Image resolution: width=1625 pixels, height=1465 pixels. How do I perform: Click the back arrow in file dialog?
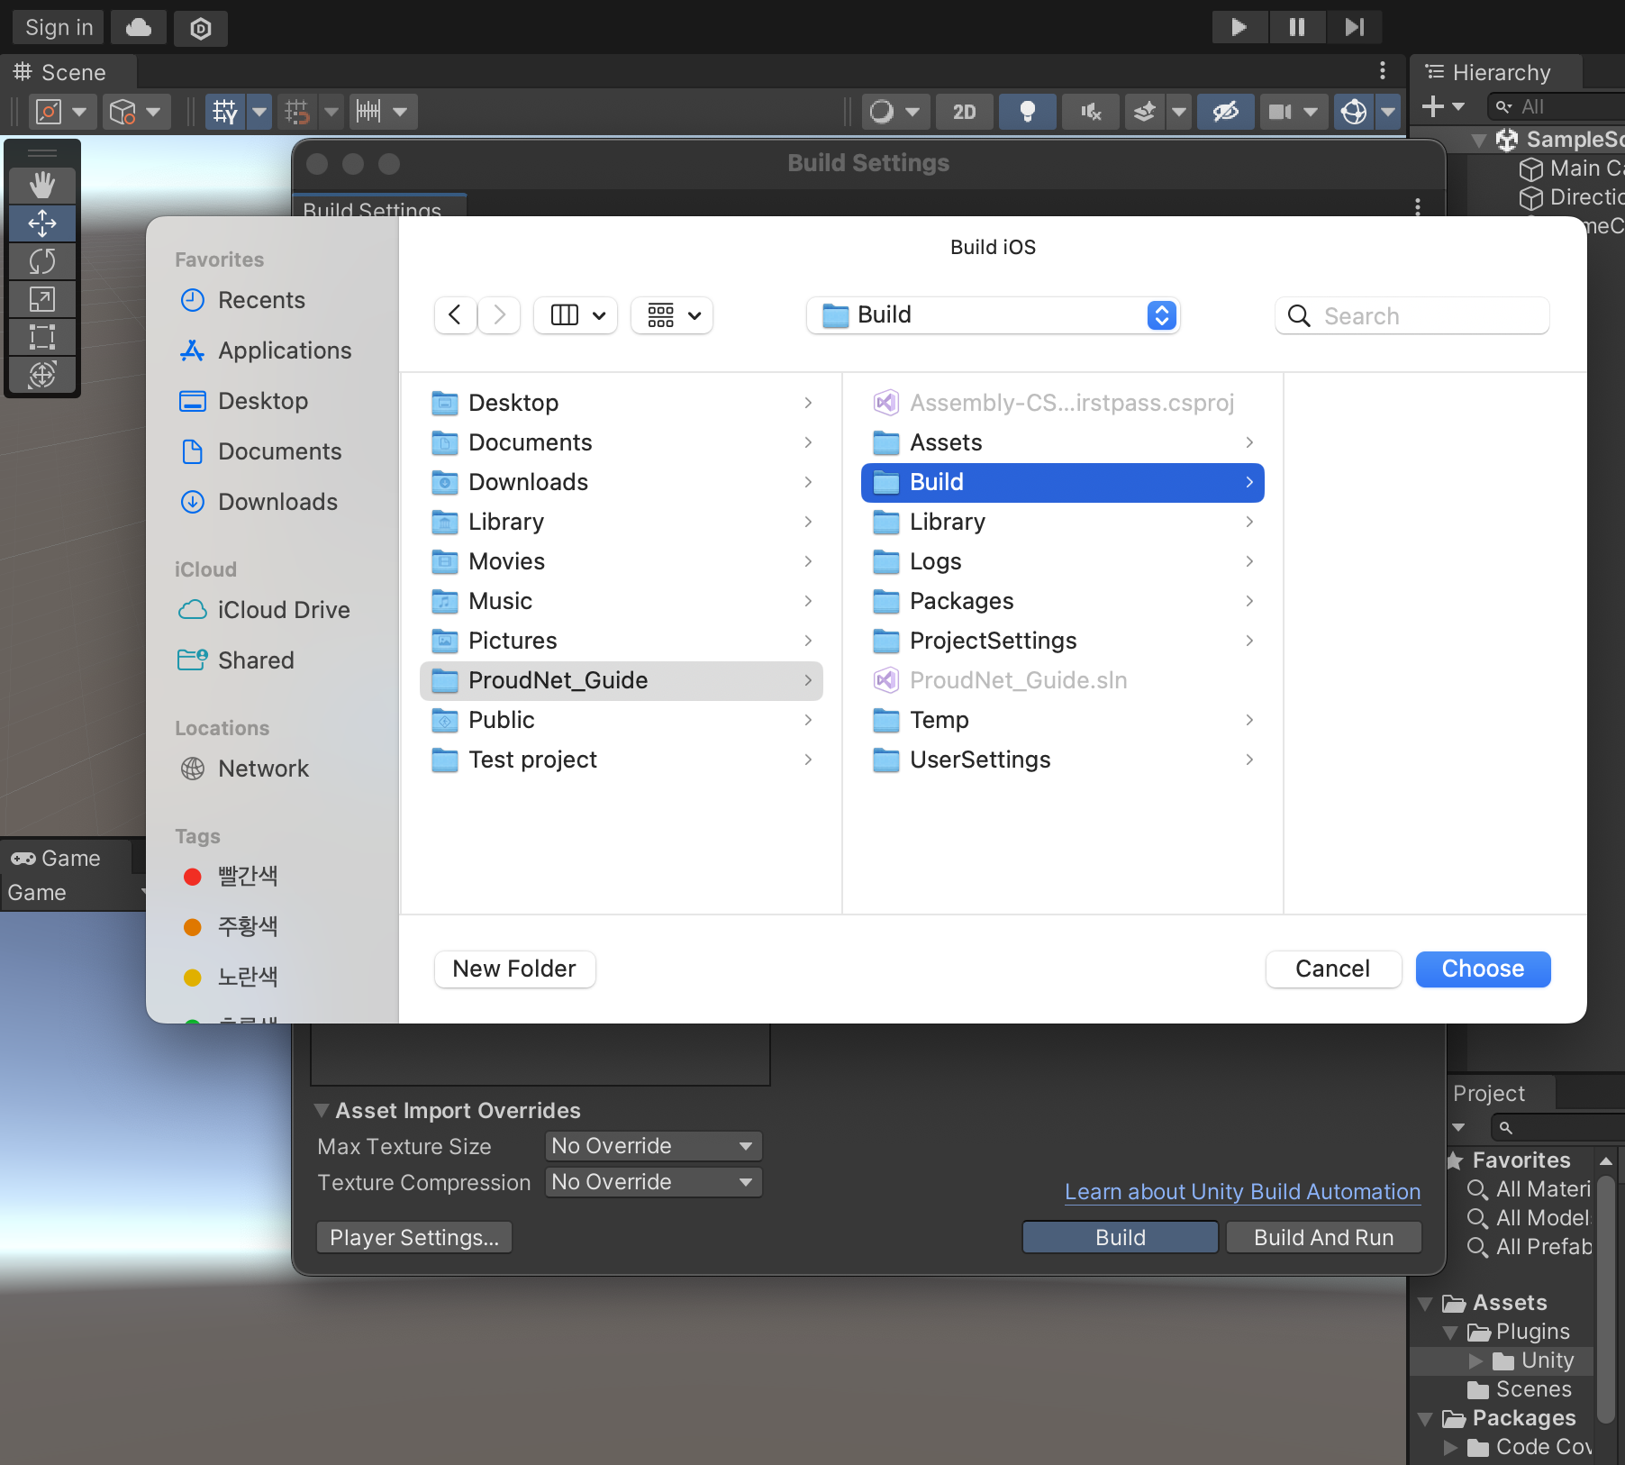tap(455, 315)
